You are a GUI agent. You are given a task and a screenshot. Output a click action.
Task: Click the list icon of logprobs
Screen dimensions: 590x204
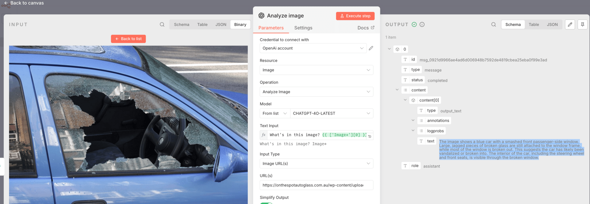[421, 131]
